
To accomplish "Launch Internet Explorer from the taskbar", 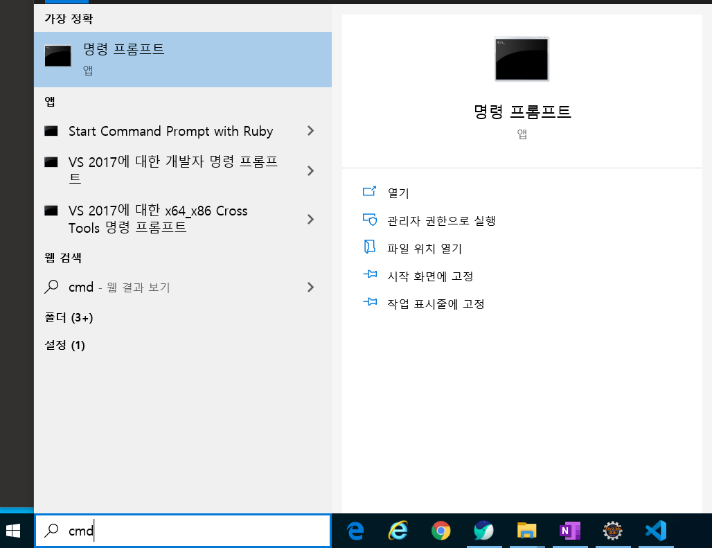I will (x=398, y=530).
